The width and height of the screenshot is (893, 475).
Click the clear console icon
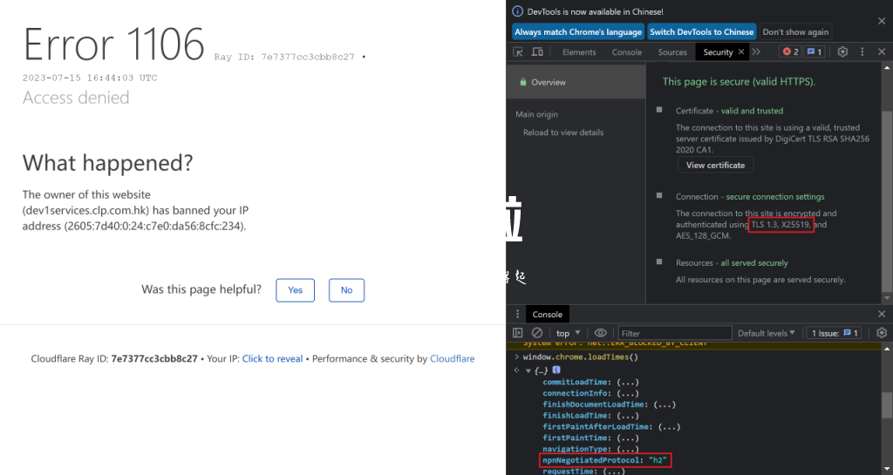tap(537, 333)
